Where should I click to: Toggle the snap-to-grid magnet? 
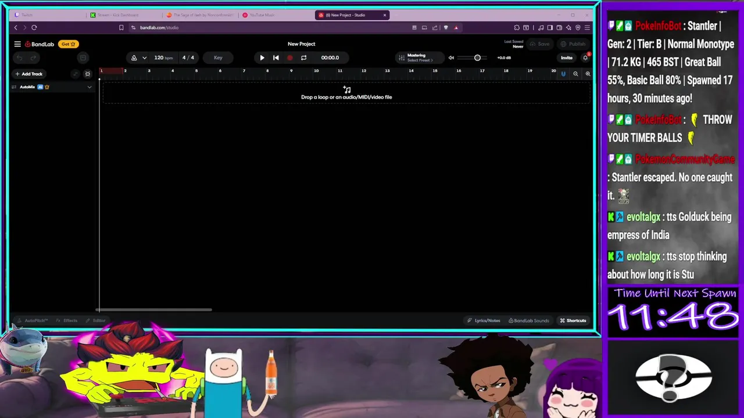563,74
